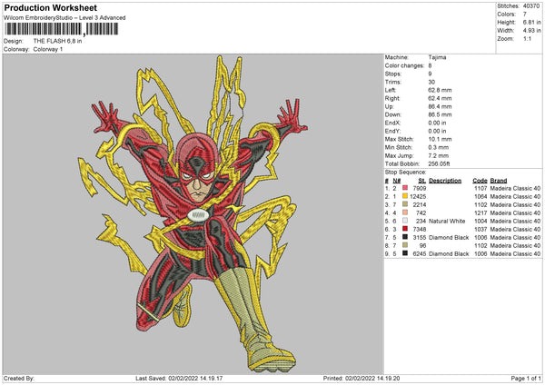This screenshot has height=385, width=545.
Task: Click the stitches count '40370'
Action: (531, 6)
